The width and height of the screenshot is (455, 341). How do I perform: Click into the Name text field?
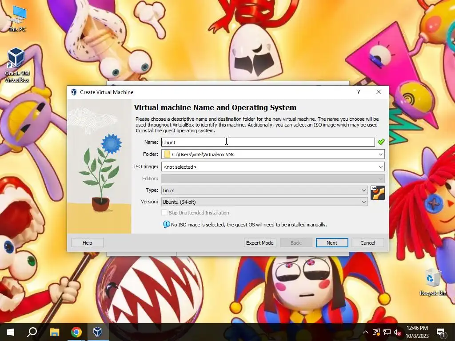point(268,142)
